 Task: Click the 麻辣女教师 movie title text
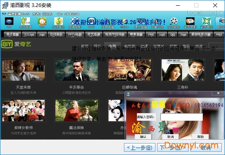(x=23, y=128)
